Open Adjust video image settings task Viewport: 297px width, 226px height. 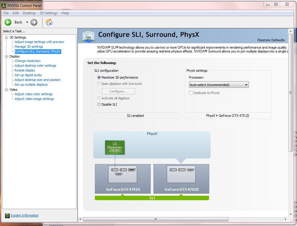(34, 99)
